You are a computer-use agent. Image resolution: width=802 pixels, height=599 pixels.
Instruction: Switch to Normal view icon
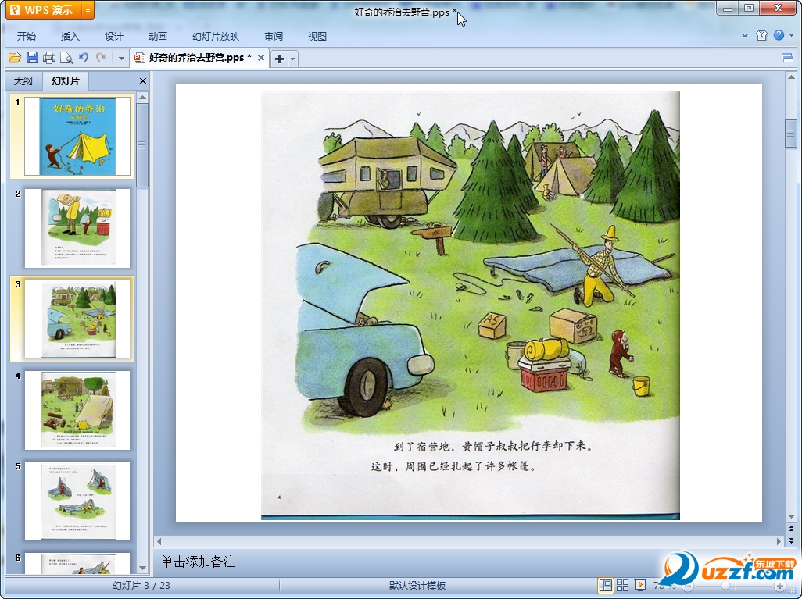(606, 585)
